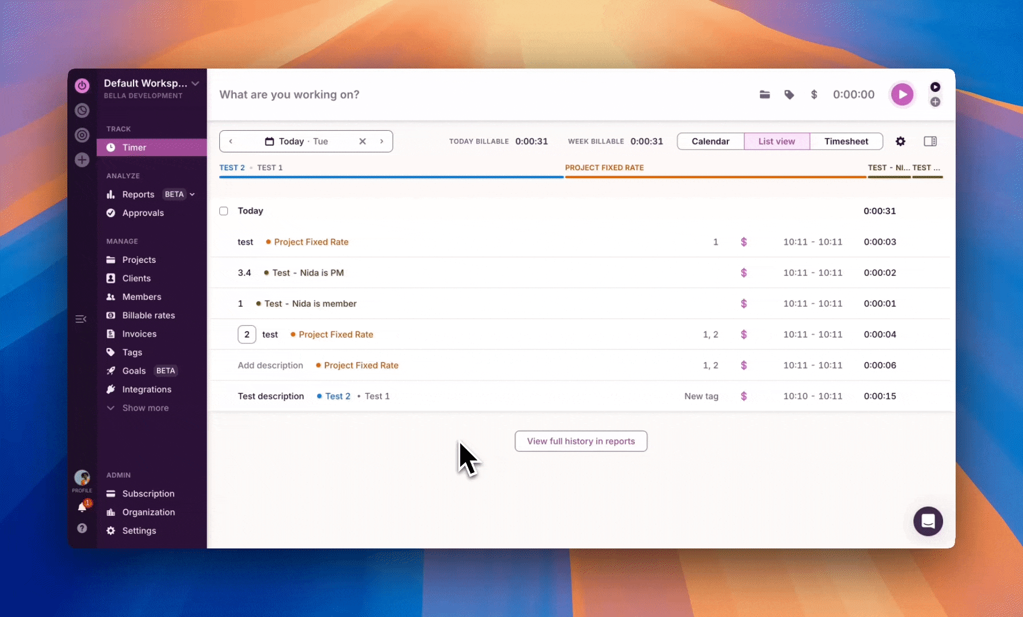
Task: Toggle billable dollar icon in timer bar
Action: pos(814,95)
